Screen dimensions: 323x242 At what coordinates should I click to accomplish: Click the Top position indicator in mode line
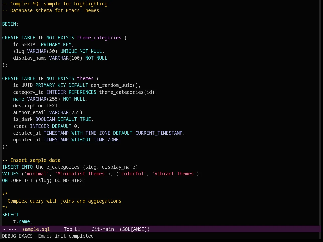tap(68, 229)
